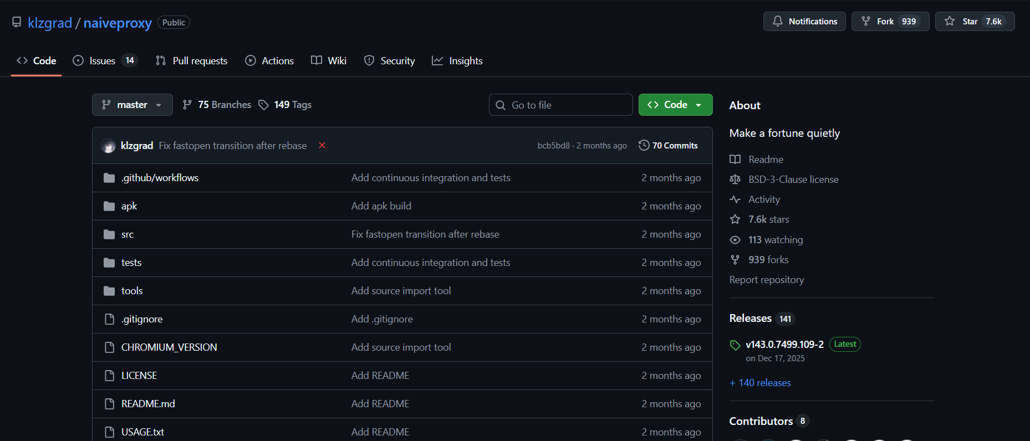Click the book icon beside Readme

[x=735, y=160]
